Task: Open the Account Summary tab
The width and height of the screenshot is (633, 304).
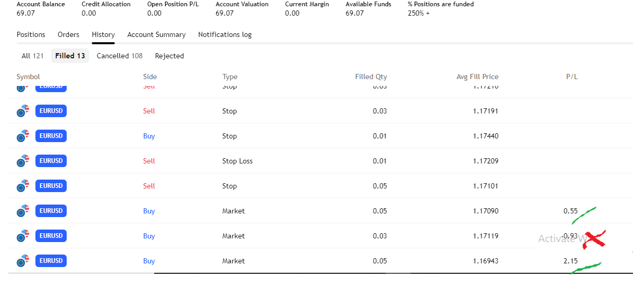Action: coord(156,35)
